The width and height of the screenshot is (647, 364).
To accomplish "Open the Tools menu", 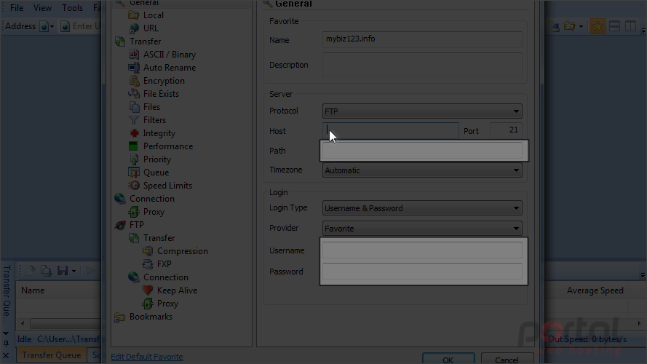I will click(x=72, y=8).
